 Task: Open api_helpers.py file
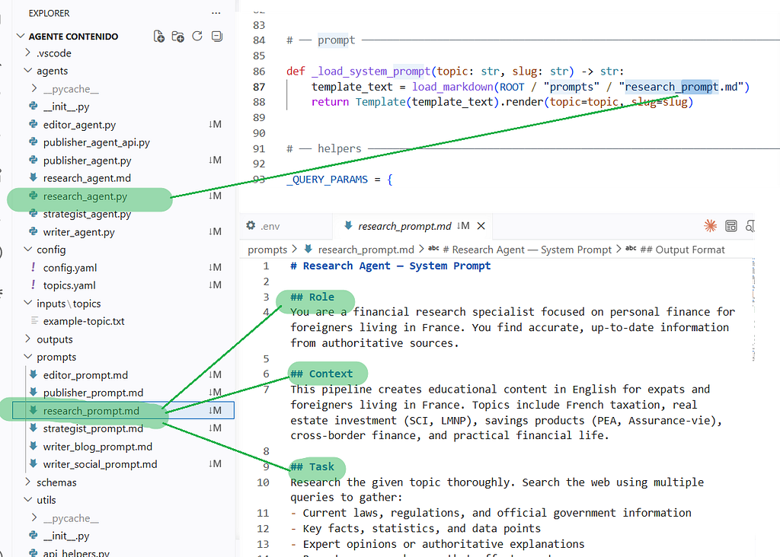(x=76, y=552)
